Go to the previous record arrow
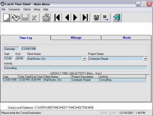Image resolution: width=153 pixels, height=116 pixels. point(67,17)
